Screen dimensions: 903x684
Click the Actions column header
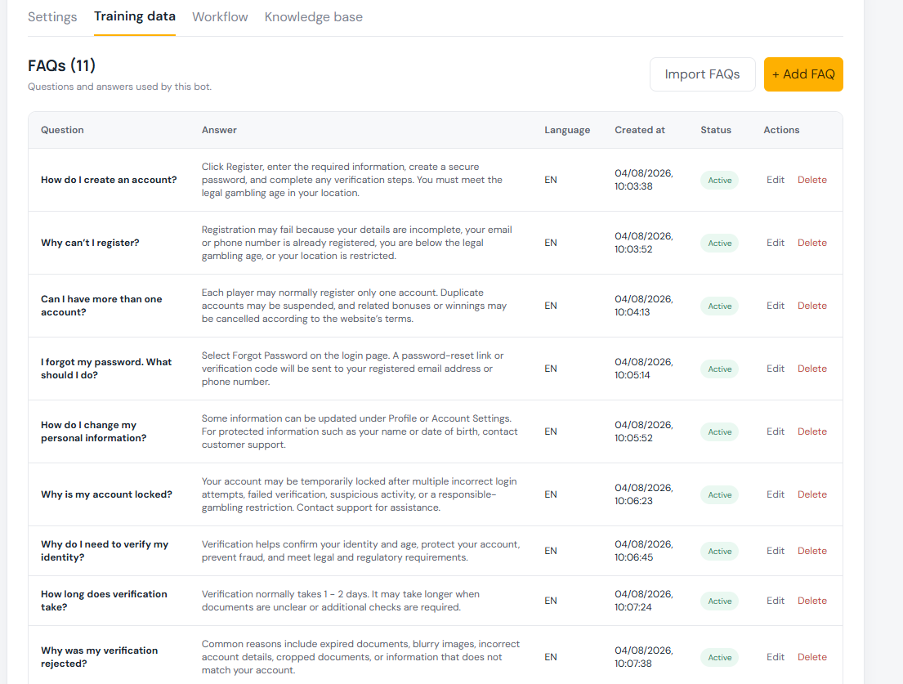click(781, 130)
